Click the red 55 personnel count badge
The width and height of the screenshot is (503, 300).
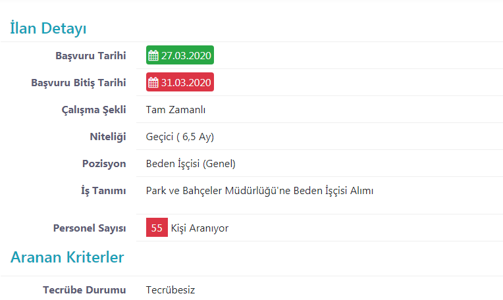pyautogui.click(x=157, y=227)
